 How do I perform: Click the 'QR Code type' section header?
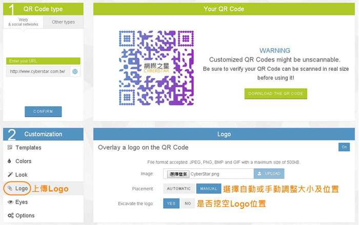pyautogui.click(x=43, y=9)
